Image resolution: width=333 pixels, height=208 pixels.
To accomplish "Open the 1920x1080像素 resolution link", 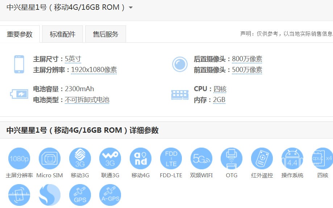I will tap(94, 70).
